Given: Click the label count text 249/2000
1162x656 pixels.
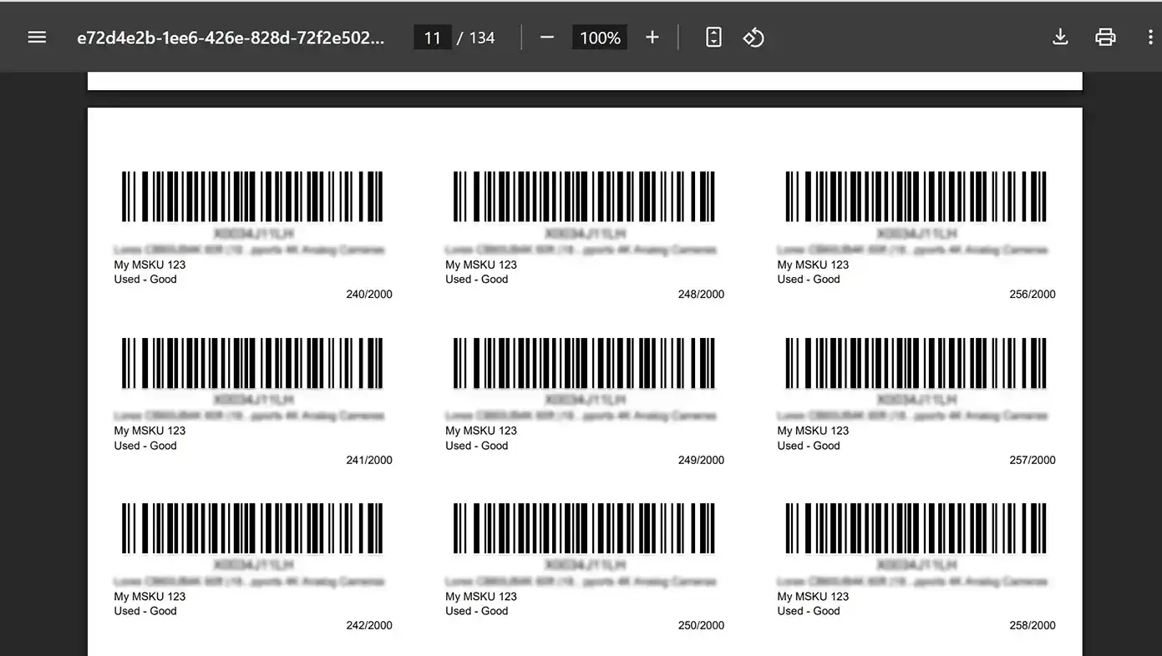Looking at the screenshot, I should 701,460.
